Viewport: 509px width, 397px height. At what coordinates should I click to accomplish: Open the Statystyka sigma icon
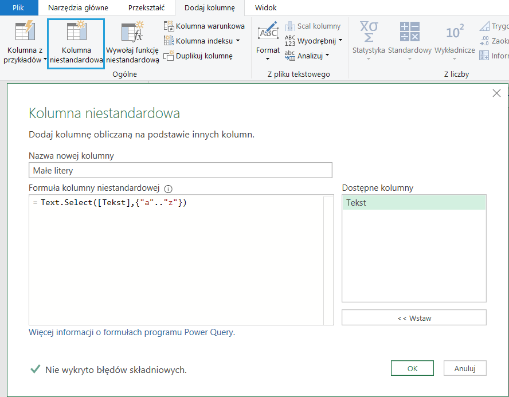[x=369, y=33]
